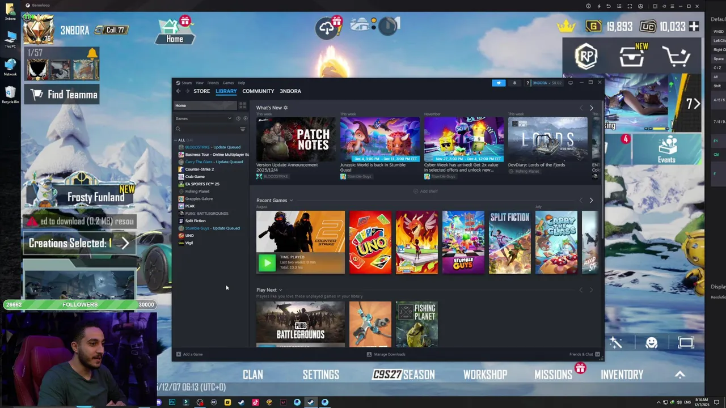726x408 pixels.
Task: Open the View menu
Action: (x=199, y=83)
